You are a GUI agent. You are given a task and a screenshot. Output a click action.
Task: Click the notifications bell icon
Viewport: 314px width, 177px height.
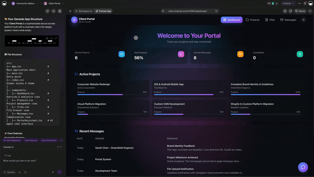[305, 3]
